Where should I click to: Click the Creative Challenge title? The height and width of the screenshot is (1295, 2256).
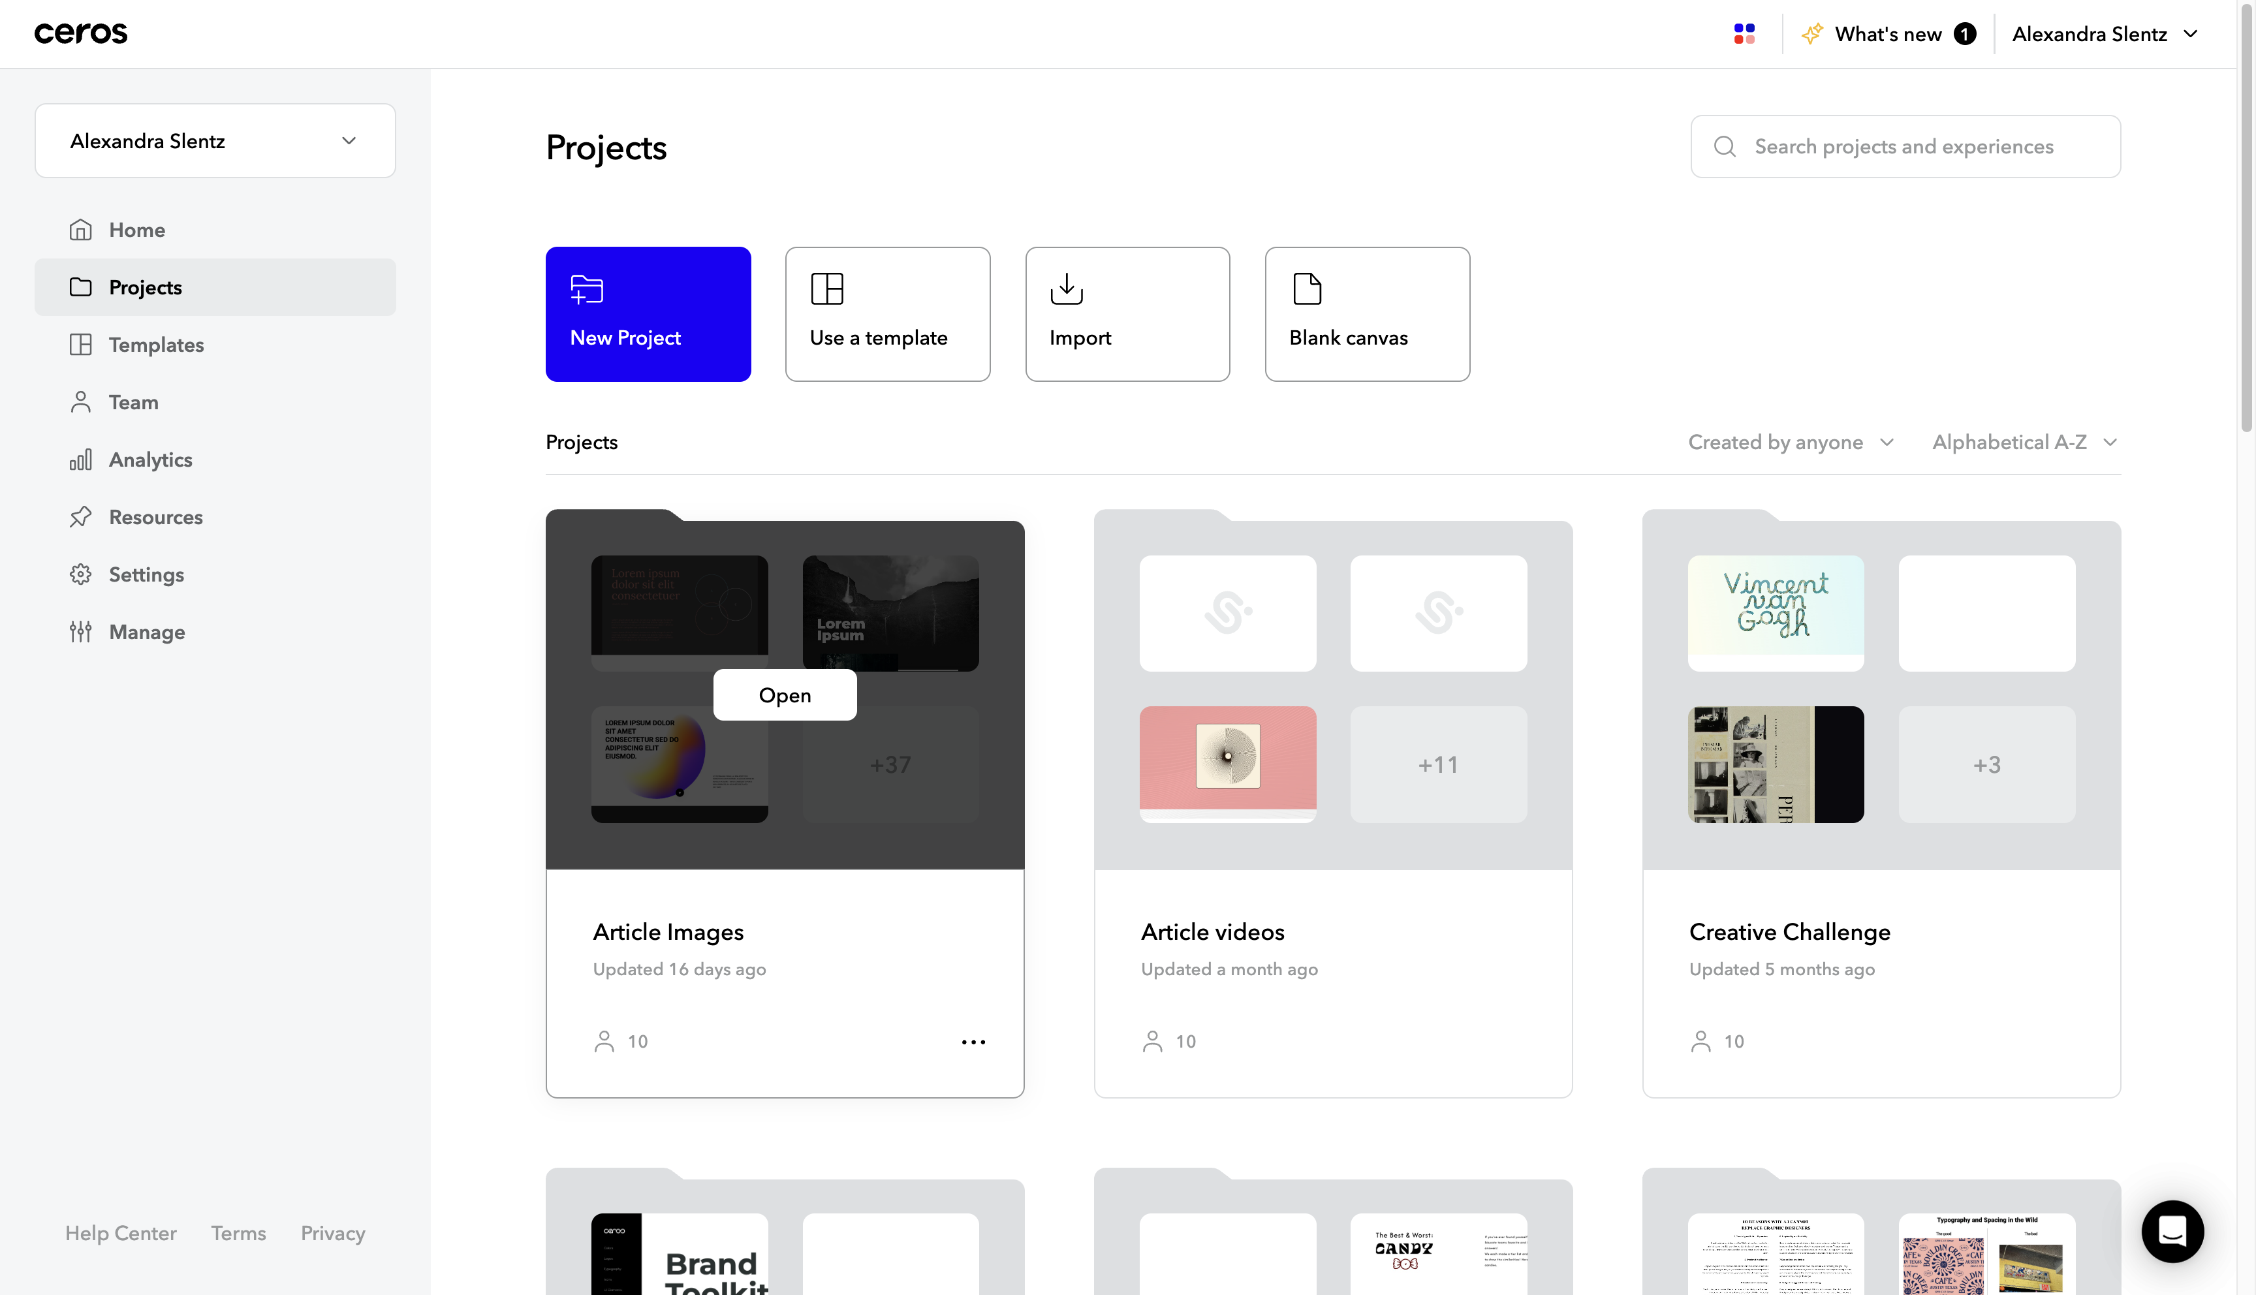pyautogui.click(x=1789, y=931)
